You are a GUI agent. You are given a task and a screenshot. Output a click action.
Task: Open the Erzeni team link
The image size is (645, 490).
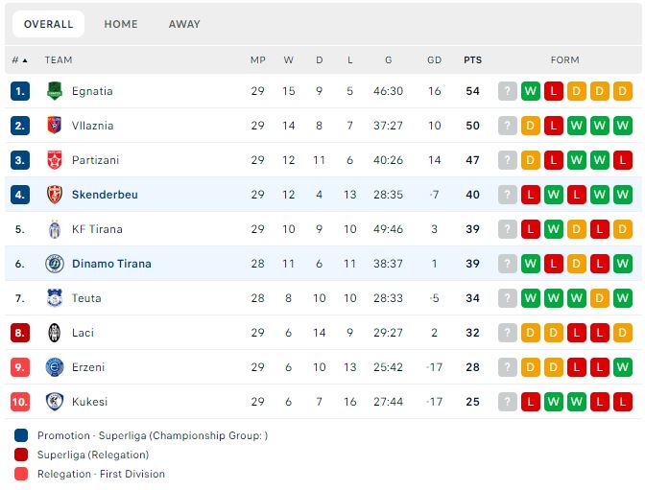point(88,367)
